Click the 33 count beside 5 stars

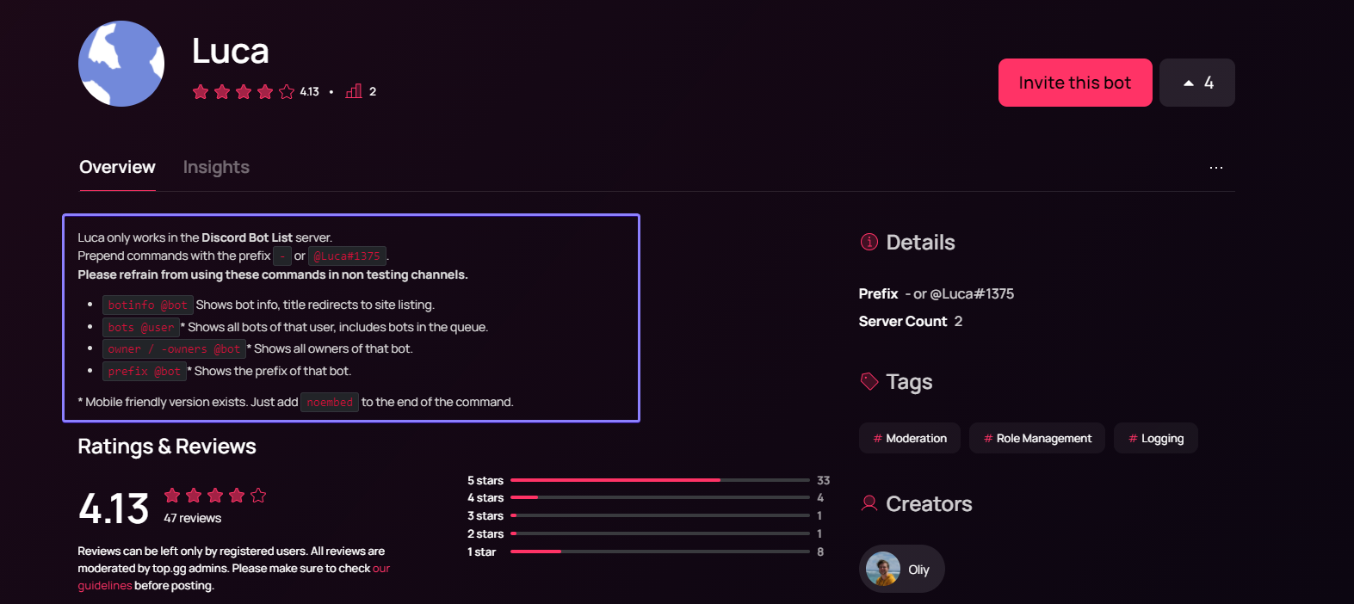click(x=824, y=480)
